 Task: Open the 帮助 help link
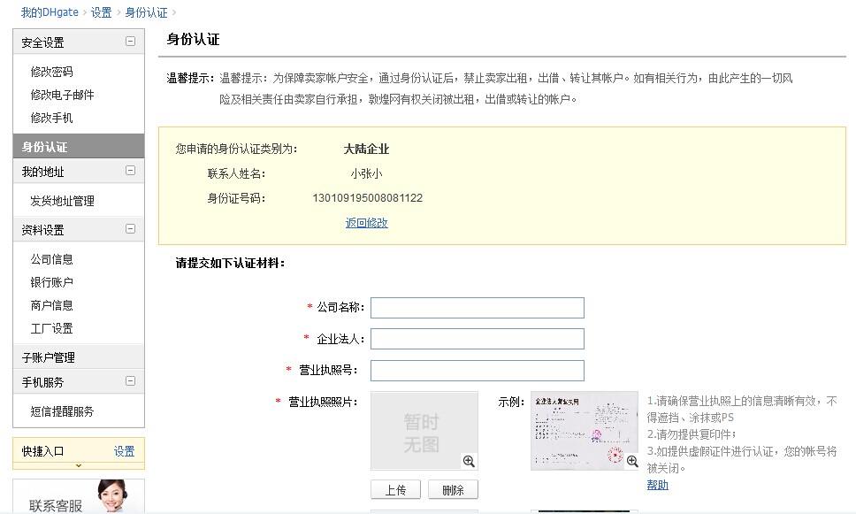coord(657,485)
